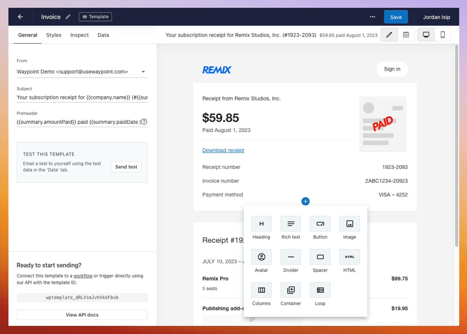Save the template
467x334 pixels.
click(396, 17)
